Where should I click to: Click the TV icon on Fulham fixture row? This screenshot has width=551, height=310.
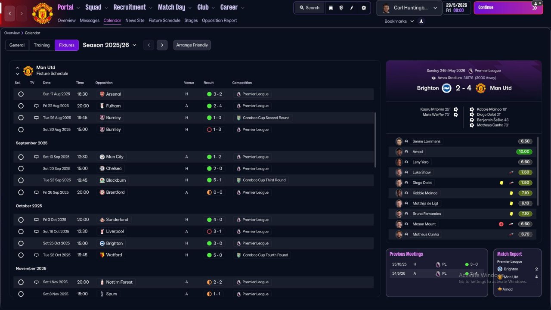pos(37,106)
